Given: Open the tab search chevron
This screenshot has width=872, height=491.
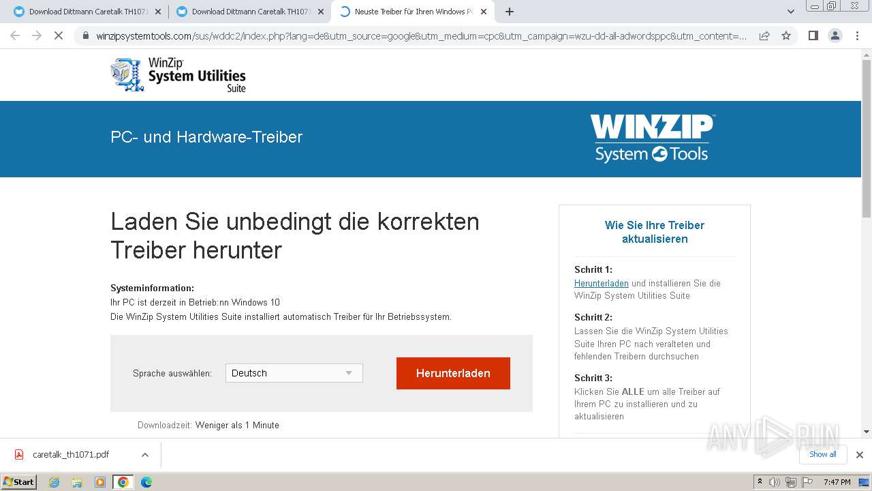Looking at the screenshot, I should tap(791, 12).
